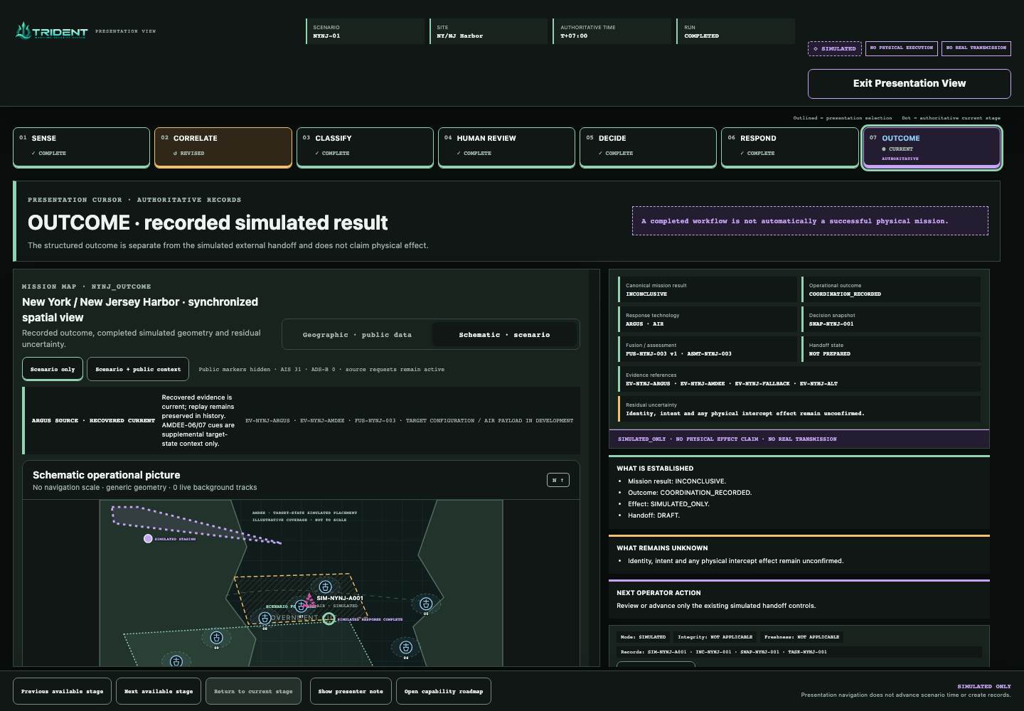Open the 07 Outcome current stage
1024x711 pixels.
932,148
